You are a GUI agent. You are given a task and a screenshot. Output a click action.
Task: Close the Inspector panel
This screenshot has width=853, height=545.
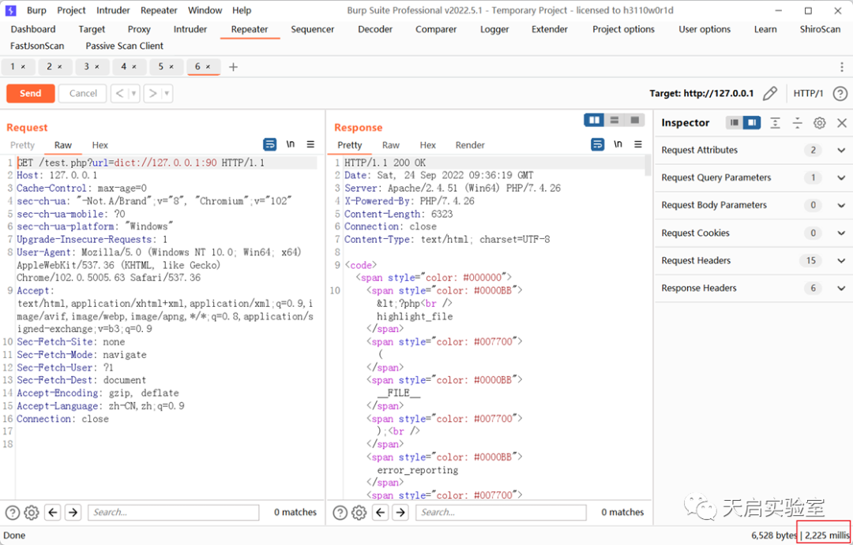pyautogui.click(x=842, y=123)
